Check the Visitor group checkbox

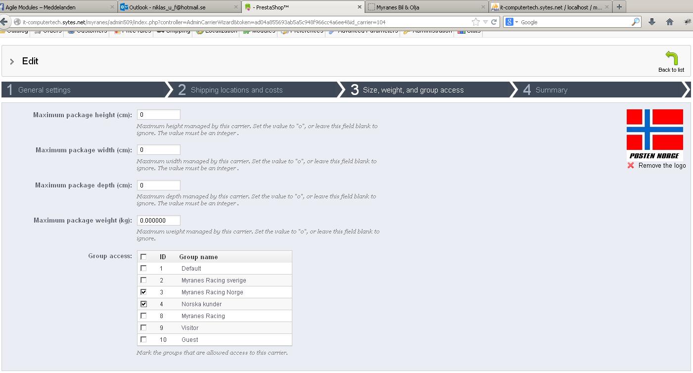coord(143,327)
